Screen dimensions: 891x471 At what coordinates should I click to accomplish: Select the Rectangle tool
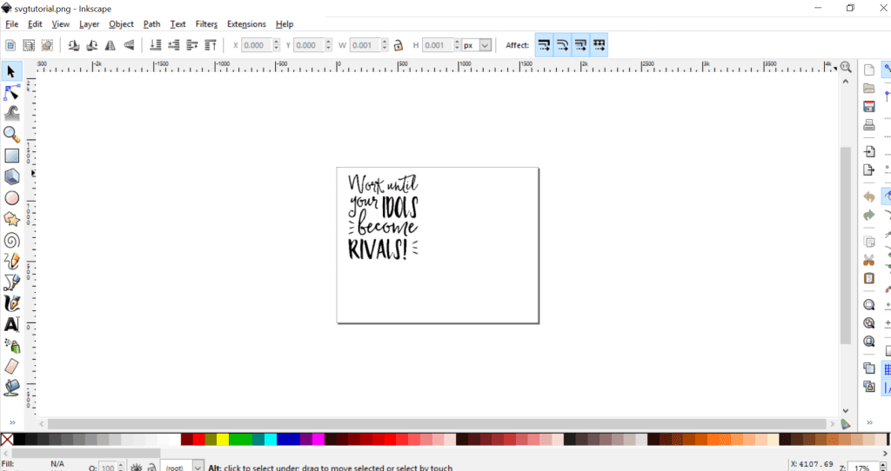(x=11, y=156)
